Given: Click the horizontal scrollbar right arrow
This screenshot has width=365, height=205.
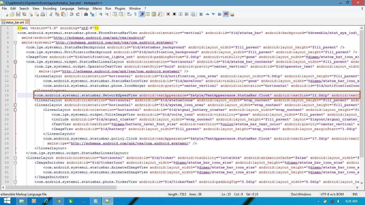Looking at the screenshot, I should (357, 187).
